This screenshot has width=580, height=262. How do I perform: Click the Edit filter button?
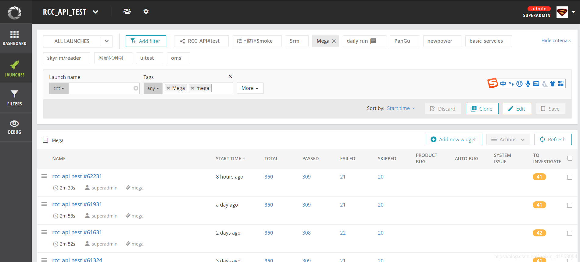517,109
